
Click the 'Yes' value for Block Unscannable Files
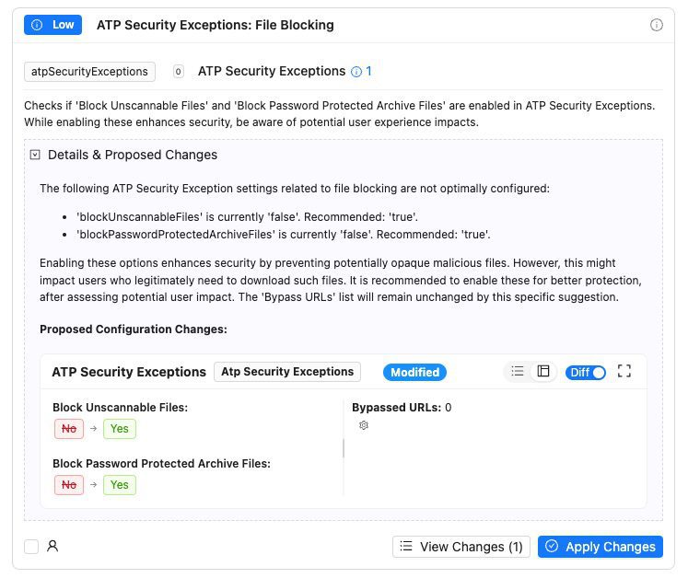tap(119, 428)
